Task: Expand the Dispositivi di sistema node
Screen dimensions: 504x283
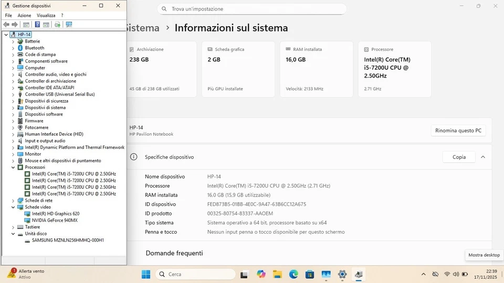Action: pyautogui.click(x=13, y=108)
